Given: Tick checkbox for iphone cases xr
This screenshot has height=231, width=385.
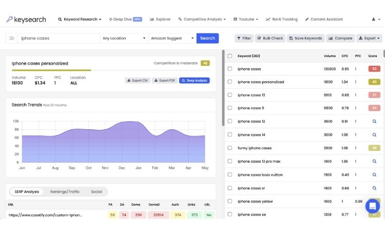Looking at the screenshot, I should [x=230, y=188].
